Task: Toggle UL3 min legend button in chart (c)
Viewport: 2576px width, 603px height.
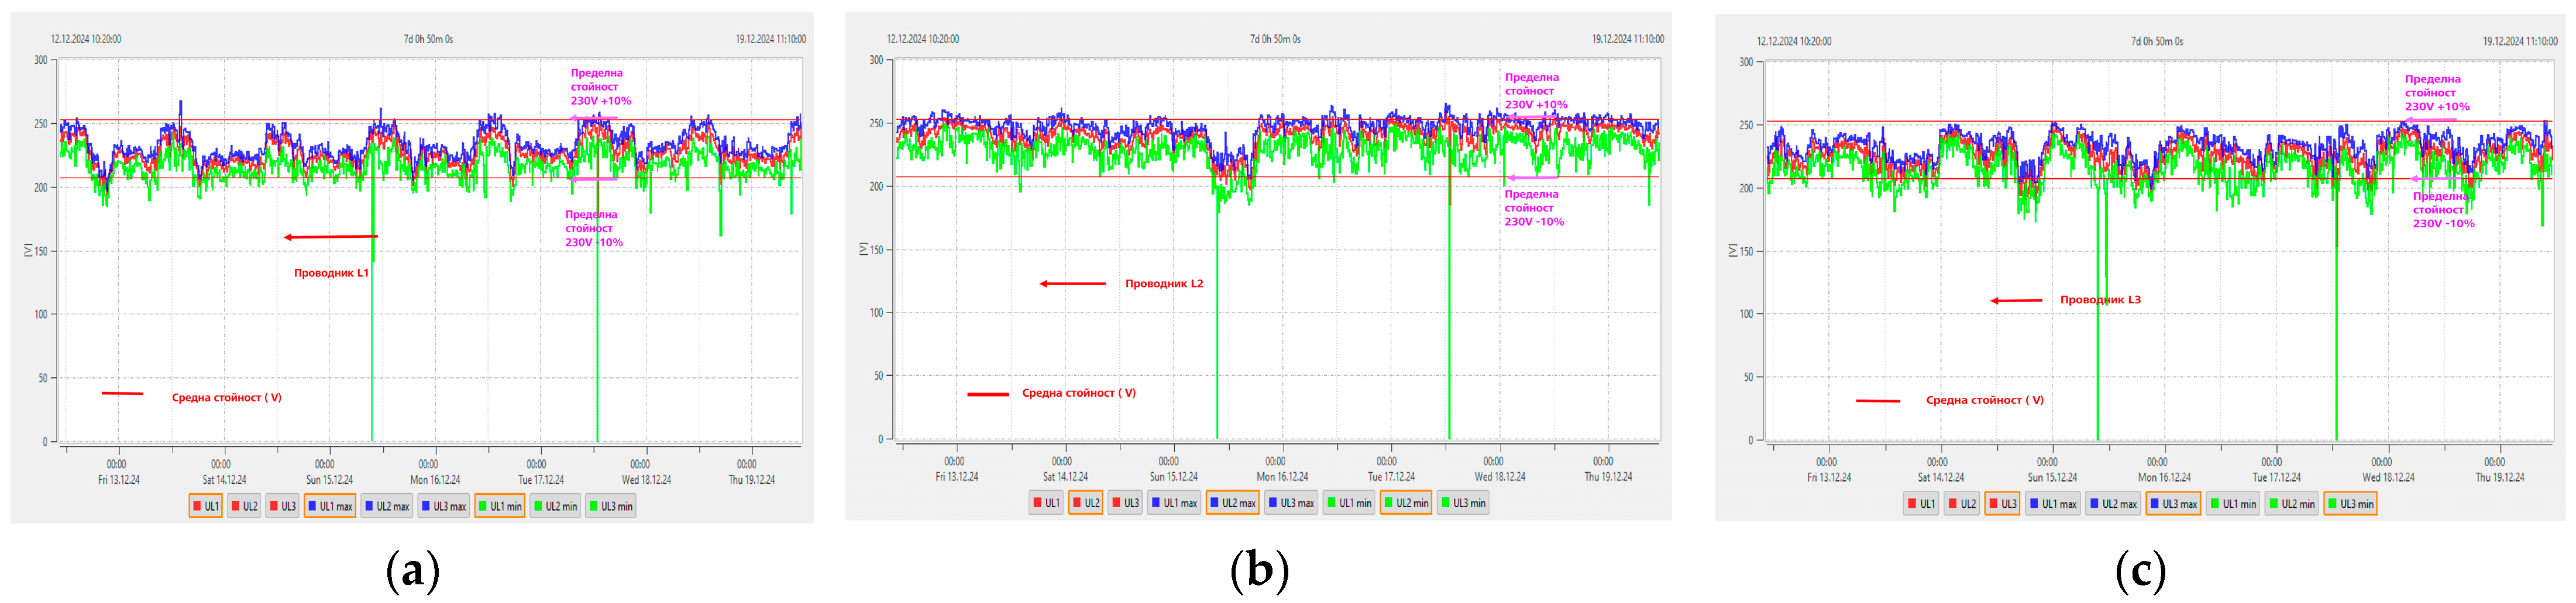Action: pos(2350,504)
